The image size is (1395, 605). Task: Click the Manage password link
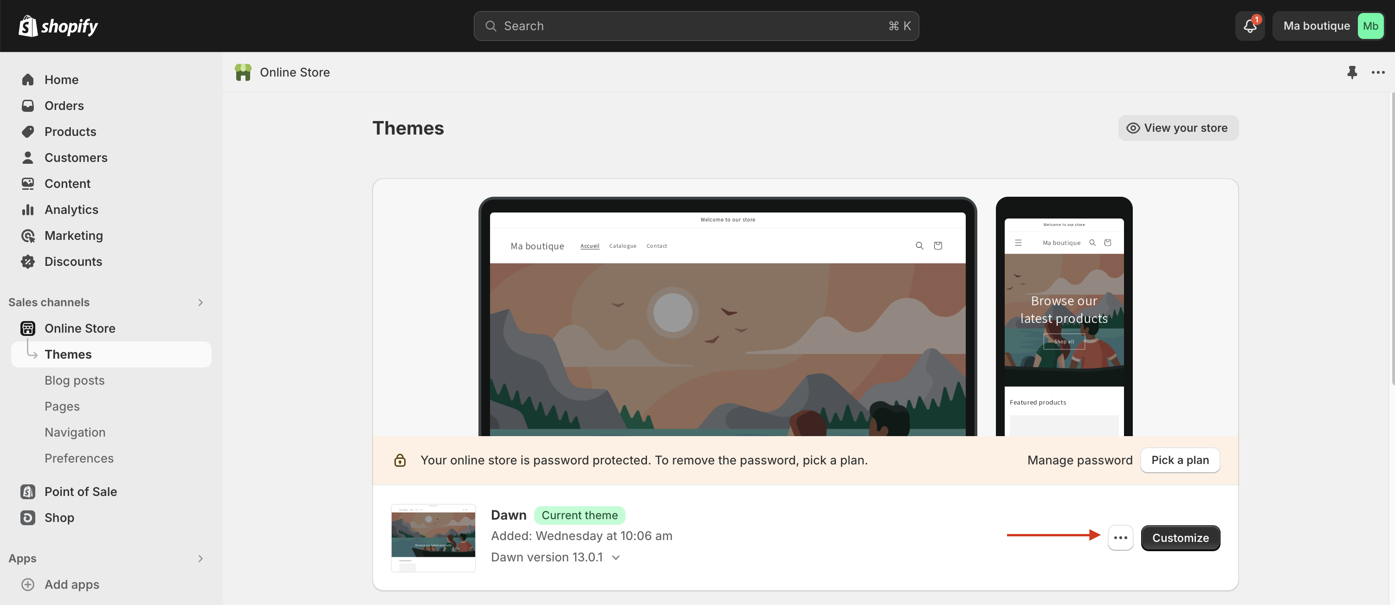(1079, 460)
